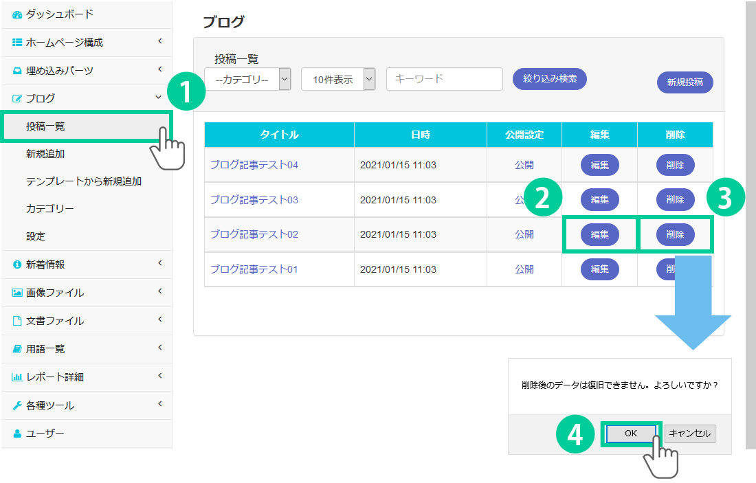Collapse the ブログ menu chevron
Image resolution: width=756 pixels, height=483 pixels.
(x=159, y=98)
